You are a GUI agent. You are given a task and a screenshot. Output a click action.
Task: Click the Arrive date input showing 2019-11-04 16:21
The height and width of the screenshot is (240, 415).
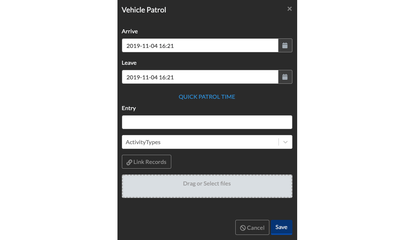(200, 45)
